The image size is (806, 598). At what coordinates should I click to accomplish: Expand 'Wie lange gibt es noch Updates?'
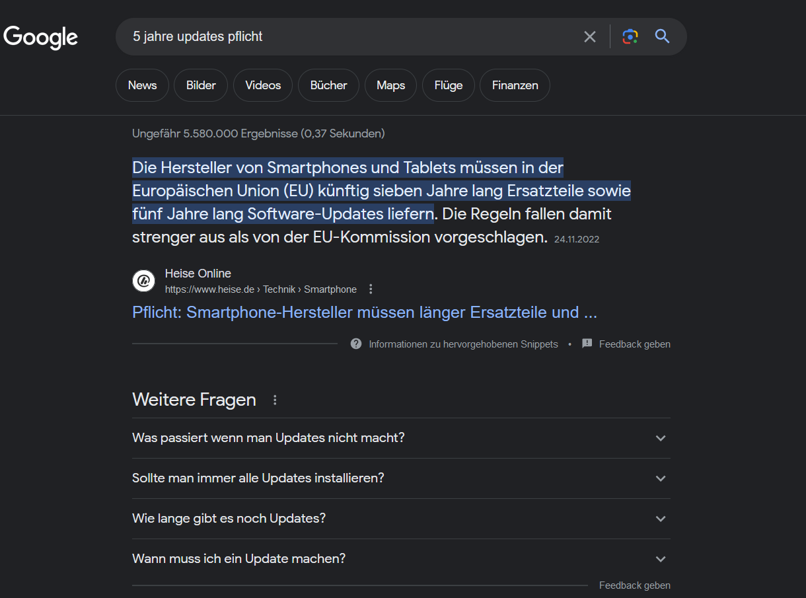point(660,519)
